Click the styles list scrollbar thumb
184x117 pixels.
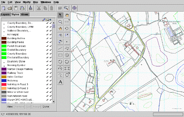point(54,26)
